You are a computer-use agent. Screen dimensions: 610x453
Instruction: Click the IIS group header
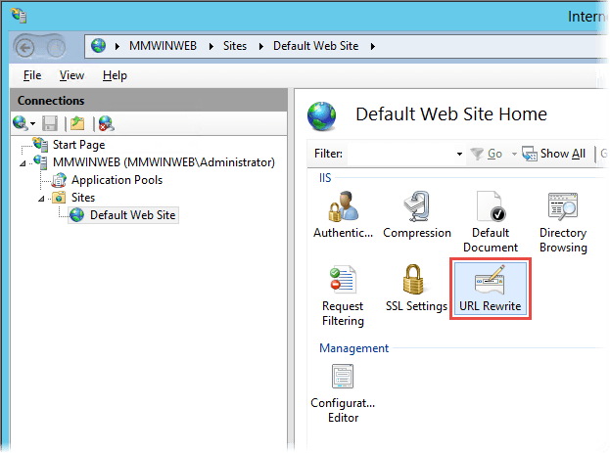pos(325,178)
